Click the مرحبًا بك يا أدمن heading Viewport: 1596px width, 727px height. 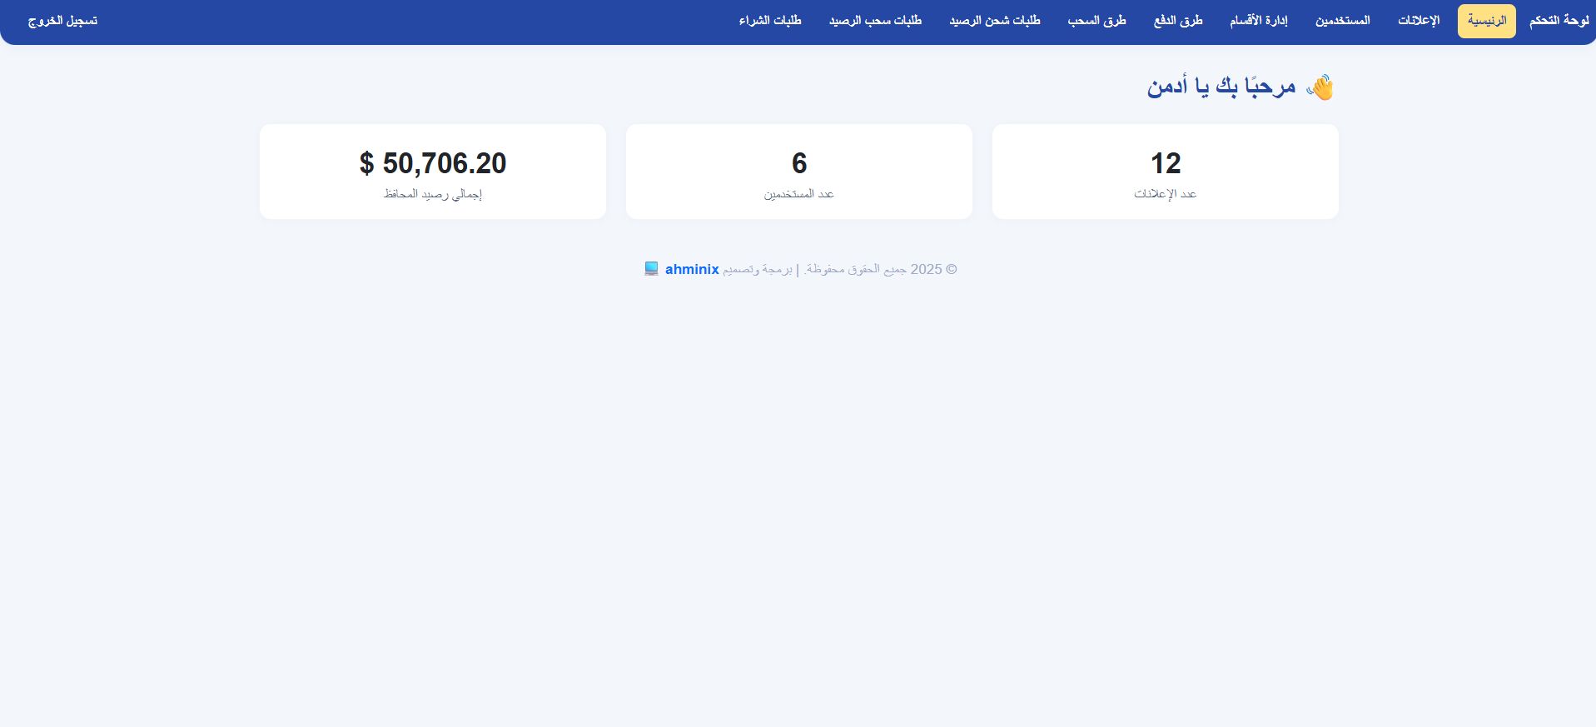coord(1221,87)
